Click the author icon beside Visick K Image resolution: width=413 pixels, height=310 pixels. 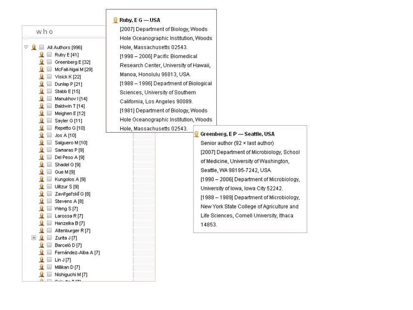tap(42, 77)
